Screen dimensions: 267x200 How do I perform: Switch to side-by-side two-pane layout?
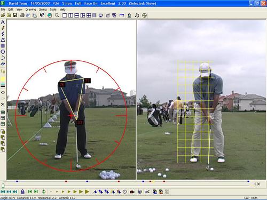click(70, 15)
